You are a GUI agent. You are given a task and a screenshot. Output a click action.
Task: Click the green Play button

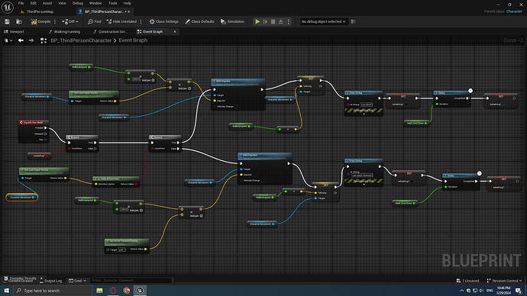[x=257, y=21]
